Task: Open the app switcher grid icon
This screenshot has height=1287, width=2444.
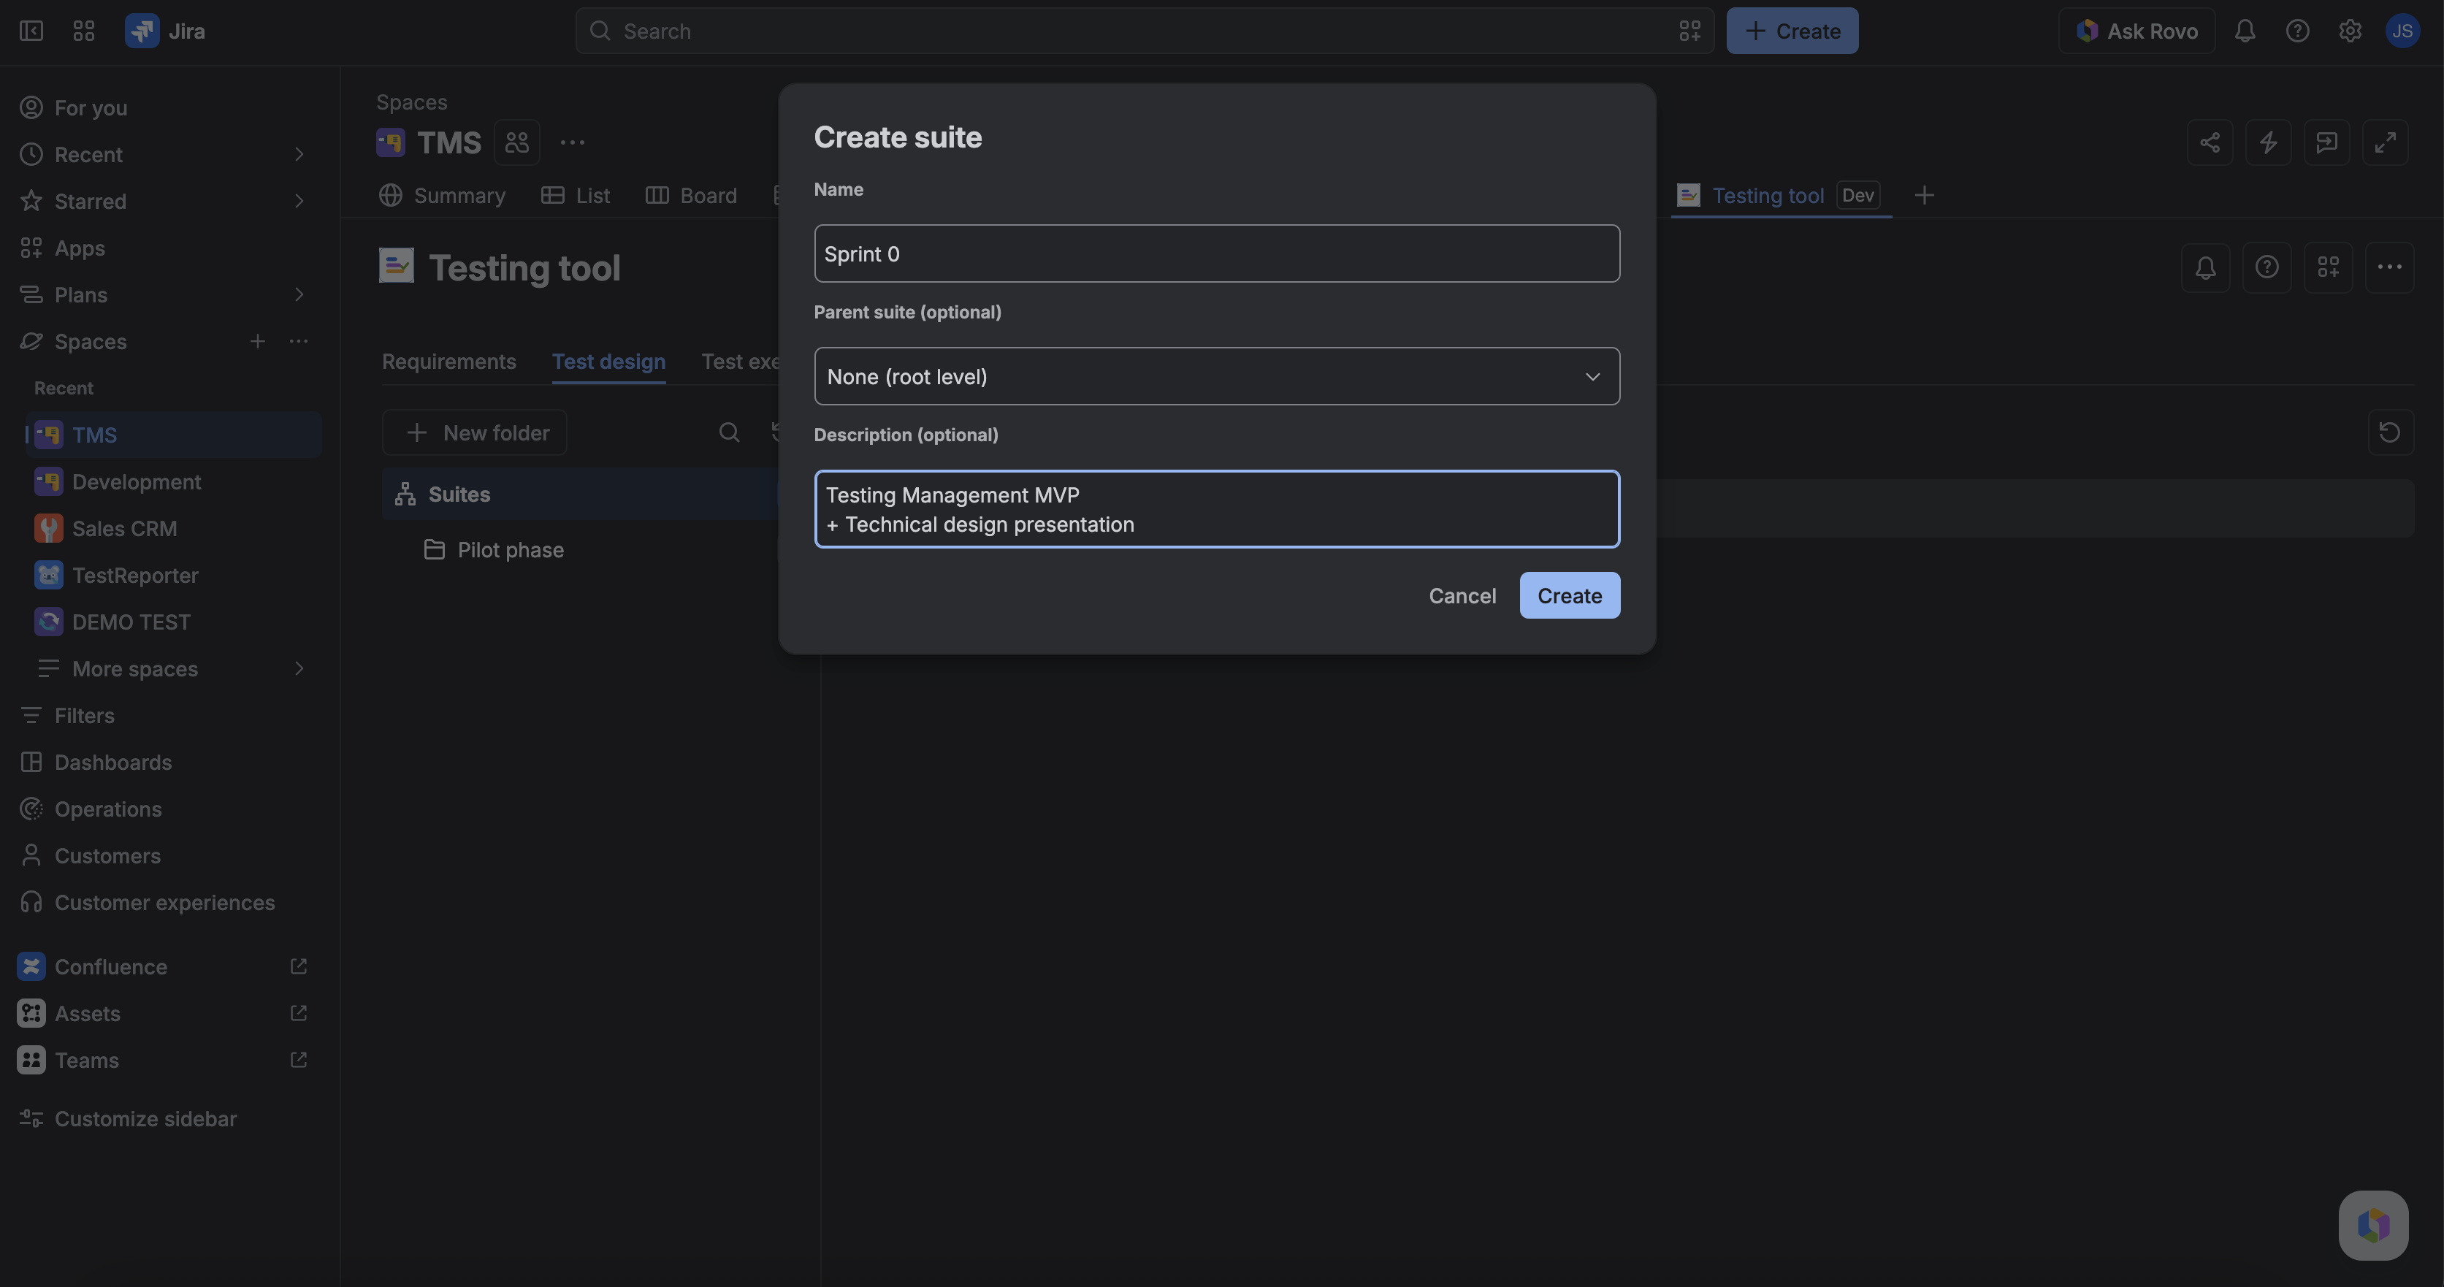Action: [83, 31]
